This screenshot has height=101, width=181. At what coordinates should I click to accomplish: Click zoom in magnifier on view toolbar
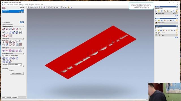(x=35, y=7)
